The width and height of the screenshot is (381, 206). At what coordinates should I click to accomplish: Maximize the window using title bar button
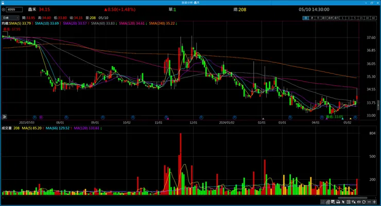(372, 3)
